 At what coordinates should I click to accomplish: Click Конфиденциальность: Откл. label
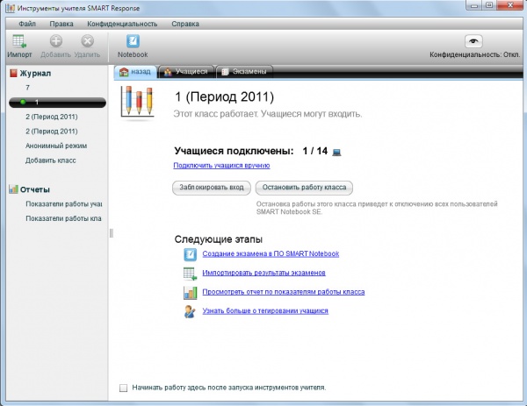click(x=474, y=54)
